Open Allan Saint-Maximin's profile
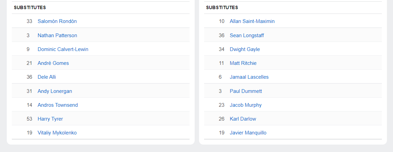Screen dimensions: 393x152 pos(252,21)
